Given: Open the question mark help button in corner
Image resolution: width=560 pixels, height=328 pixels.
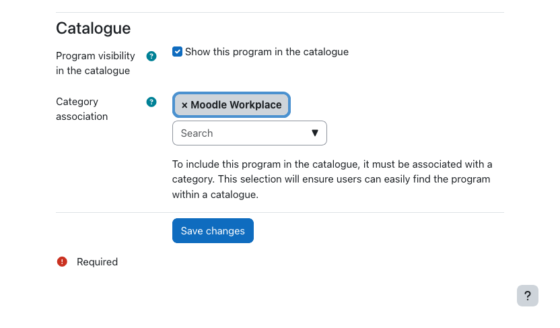Looking at the screenshot, I should (x=528, y=296).
